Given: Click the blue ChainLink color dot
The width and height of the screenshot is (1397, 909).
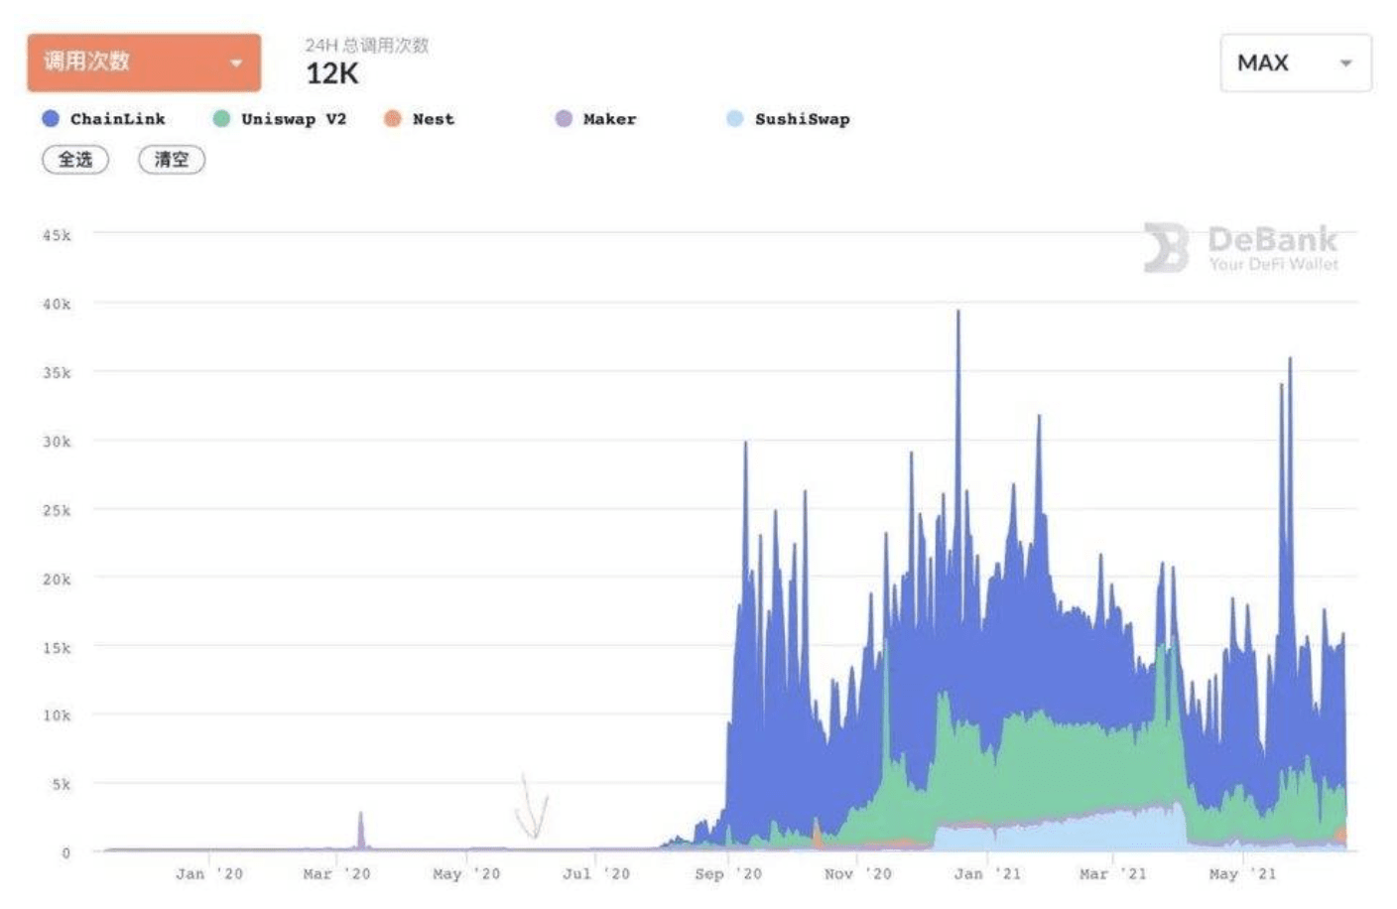Looking at the screenshot, I should click(x=51, y=119).
